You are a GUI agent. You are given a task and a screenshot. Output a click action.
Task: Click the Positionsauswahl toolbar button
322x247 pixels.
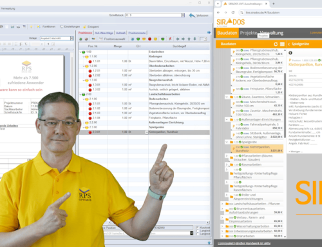pos(112,39)
